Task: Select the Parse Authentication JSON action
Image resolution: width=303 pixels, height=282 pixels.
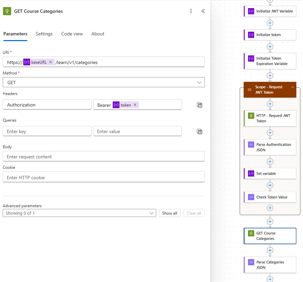Action: click(270, 147)
